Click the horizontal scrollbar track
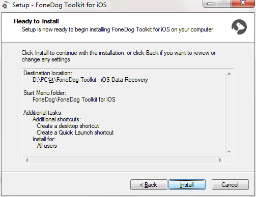This screenshot has height=197, width=256. 124,160
